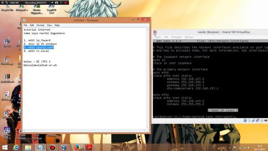Expand the recorder options dropdown arrow

coord(52,3)
